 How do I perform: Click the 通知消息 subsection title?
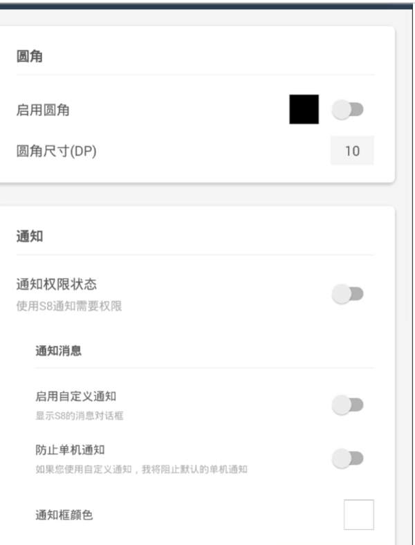pos(58,351)
